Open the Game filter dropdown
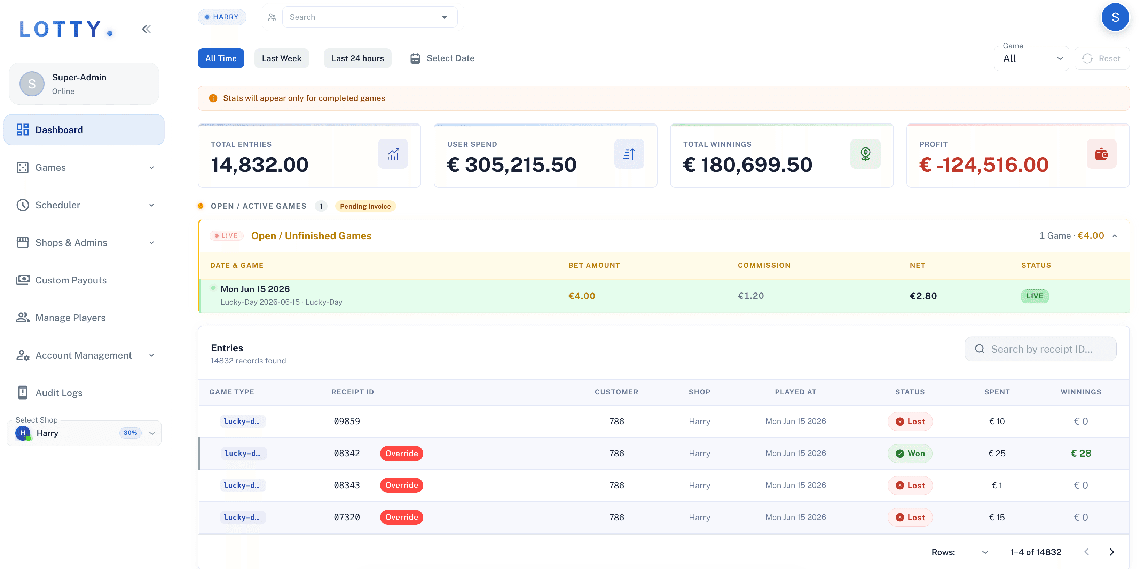Image resolution: width=1148 pixels, height=569 pixels. click(x=1031, y=59)
